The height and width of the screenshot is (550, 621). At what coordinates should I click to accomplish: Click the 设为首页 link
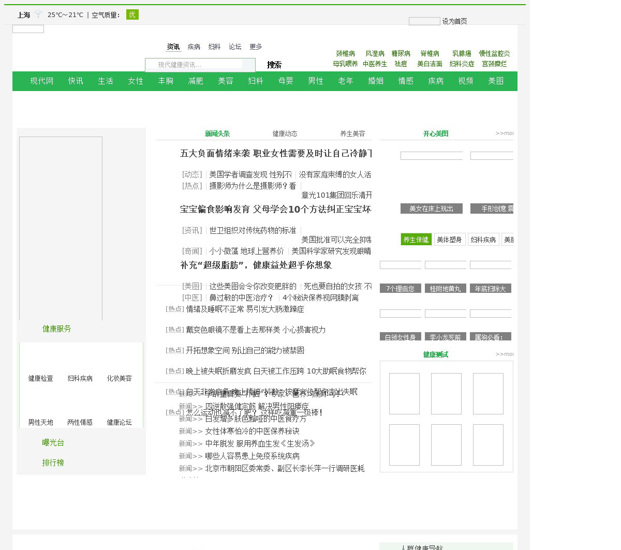click(x=454, y=21)
